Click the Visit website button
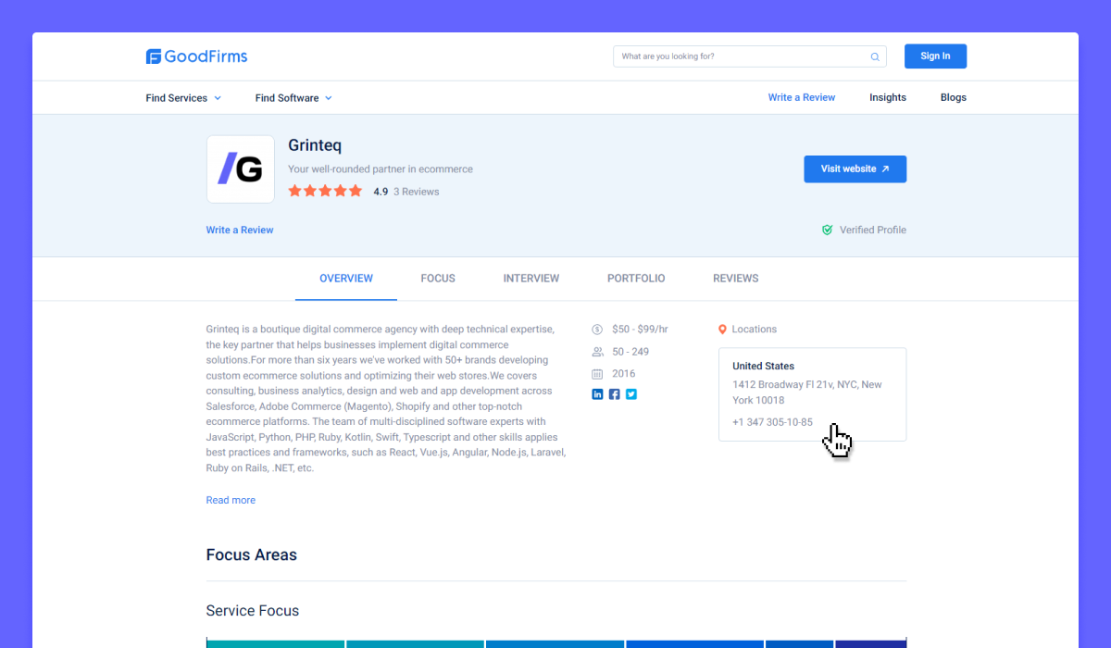This screenshot has height=648, width=1111. (x=855, y=169)
